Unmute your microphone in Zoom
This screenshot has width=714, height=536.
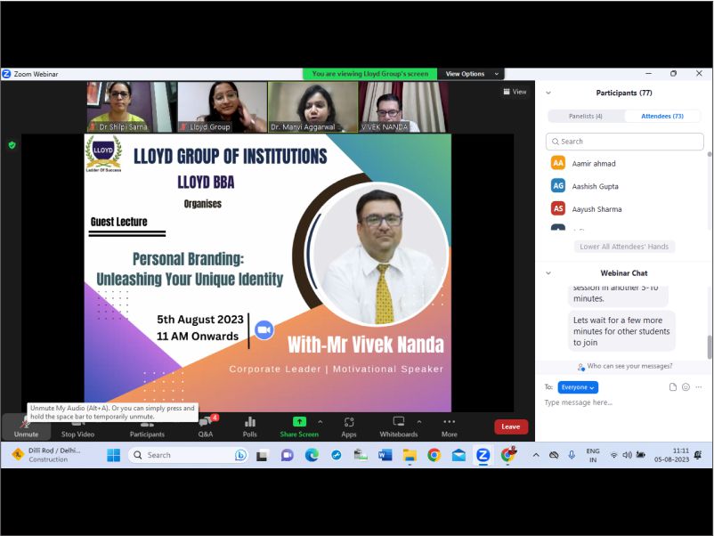26,427
